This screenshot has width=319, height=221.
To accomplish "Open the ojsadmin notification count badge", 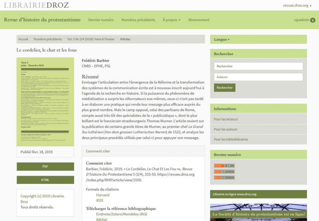I will pyautogui.click(x=313, y=20).
